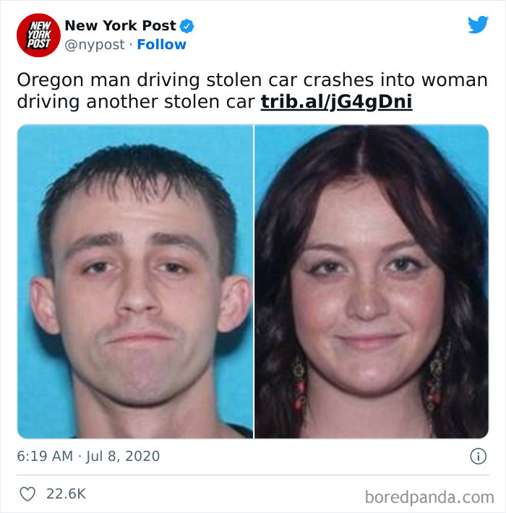Click the Twitter bird logo
Viewport: 506px width, 513px height.
coord(478,25)
